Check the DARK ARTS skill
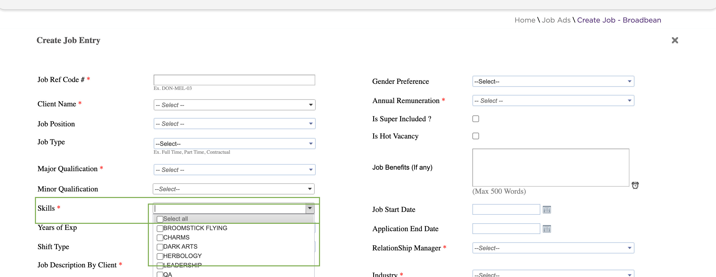The image size is (716, 277). 160,247
